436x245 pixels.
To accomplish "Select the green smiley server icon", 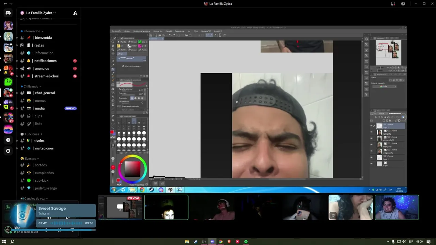I will 8,82.
